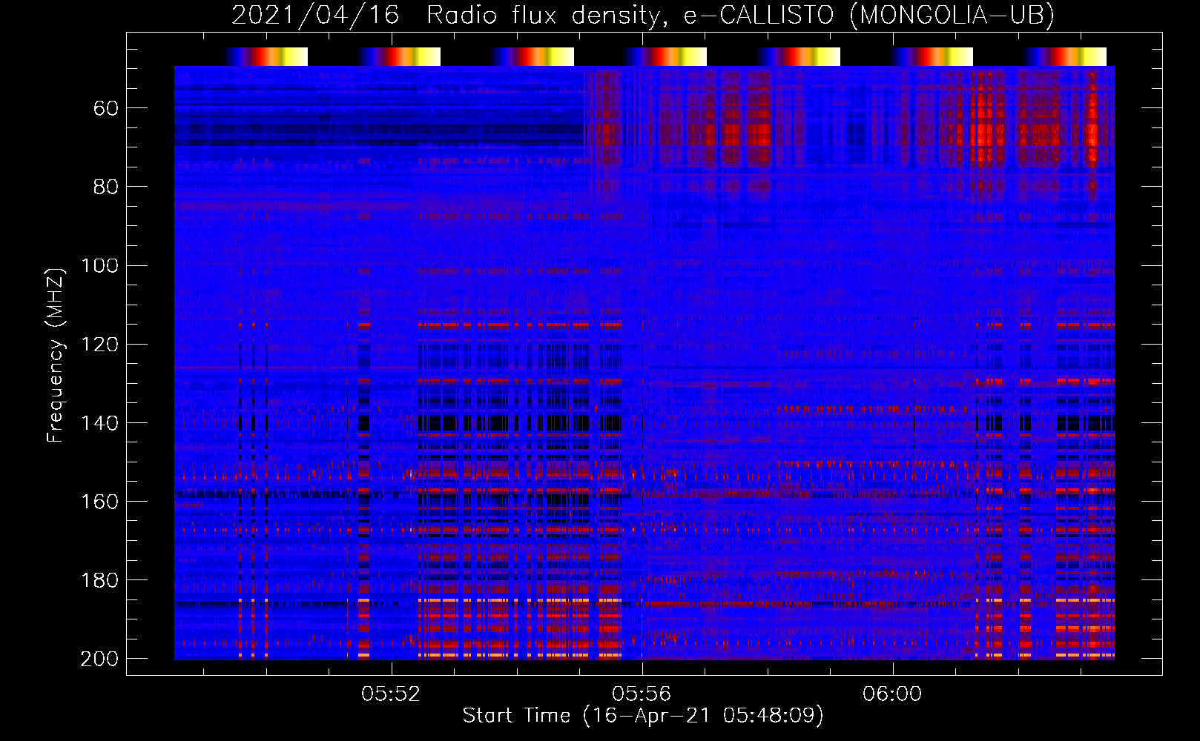The width and height of the screenshot is (1200, 741).
Task: Click the '05:52' time axis label
Action: (391, 694)
